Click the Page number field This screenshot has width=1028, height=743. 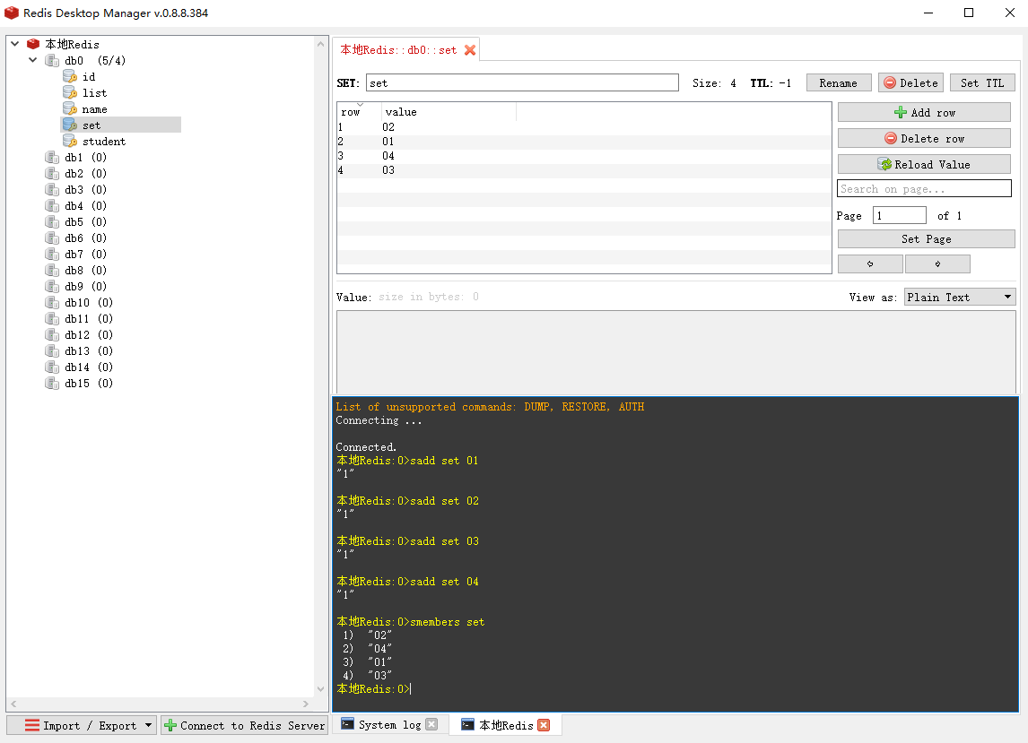click(x=900, y=216)
